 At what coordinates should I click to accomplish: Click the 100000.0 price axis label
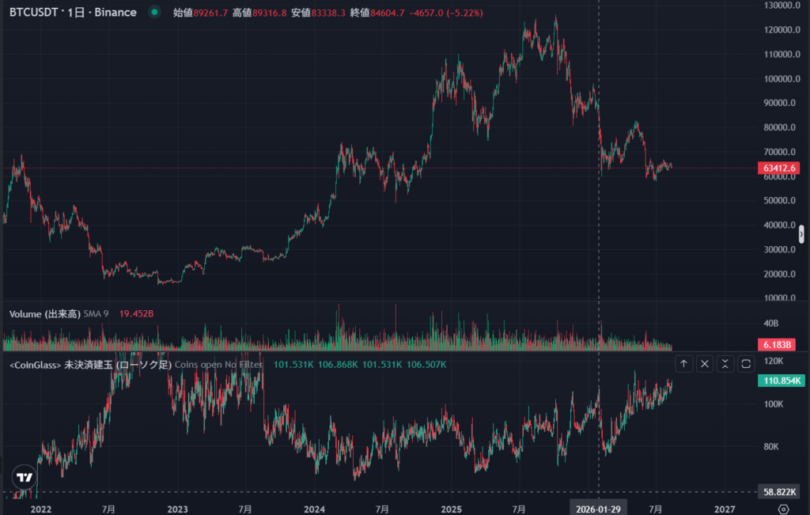tap(782, 78)
